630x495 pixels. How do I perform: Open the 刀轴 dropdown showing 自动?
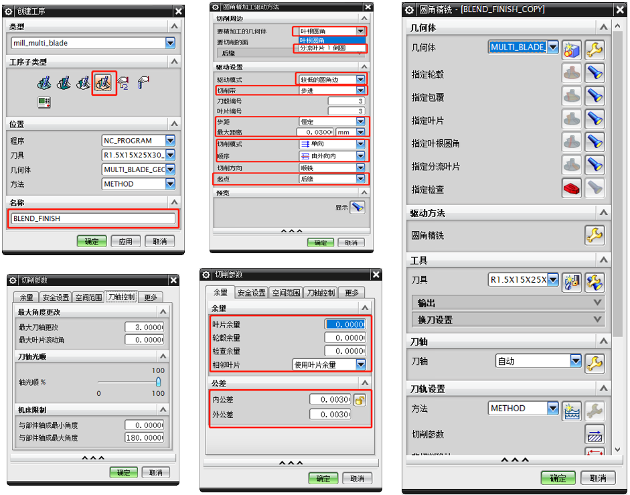click(576, 360)
